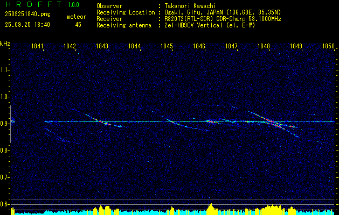Click the Ogaki, Gifu, JAPAN location text

point(223,12)
